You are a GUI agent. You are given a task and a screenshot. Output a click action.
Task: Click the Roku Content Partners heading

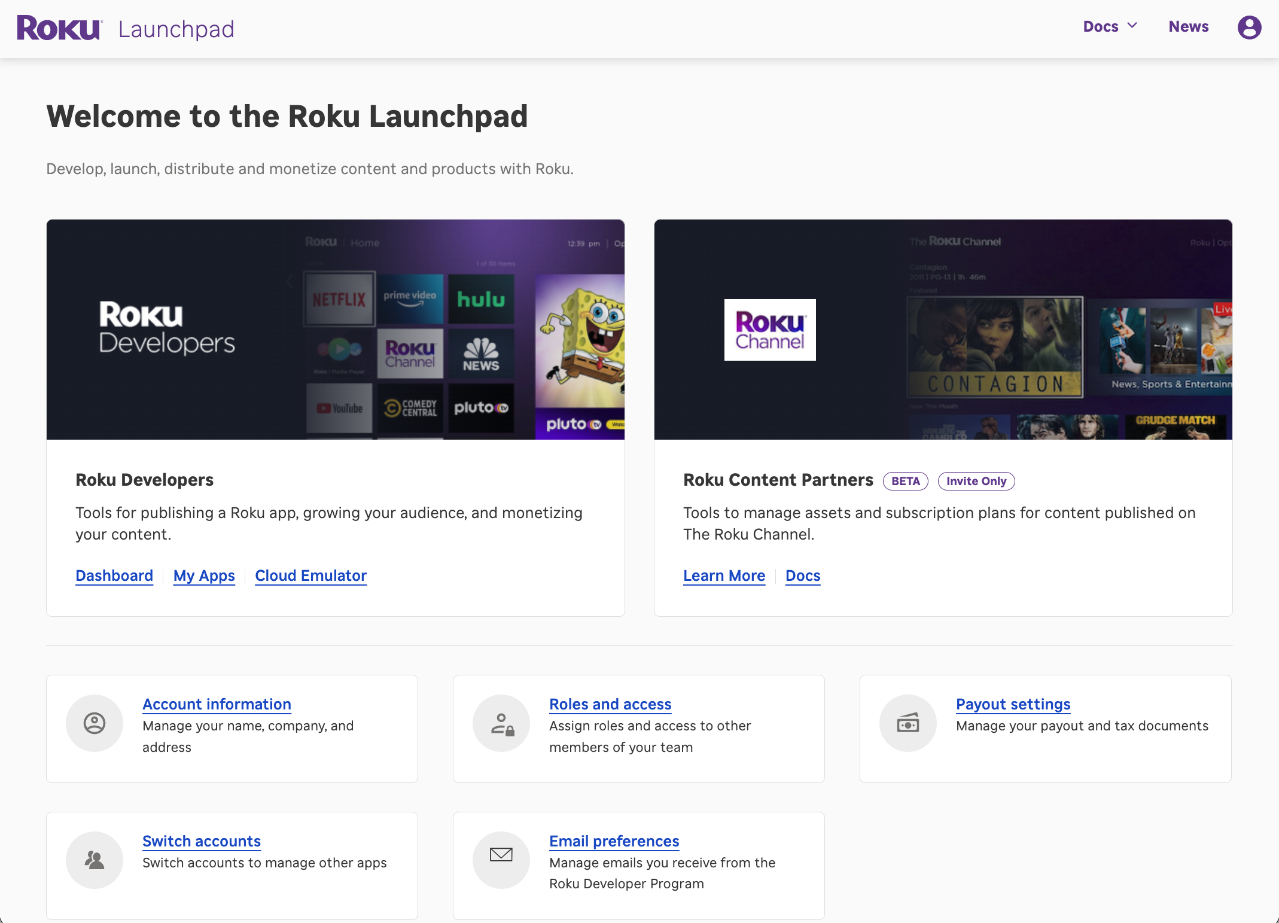(778, 480)
